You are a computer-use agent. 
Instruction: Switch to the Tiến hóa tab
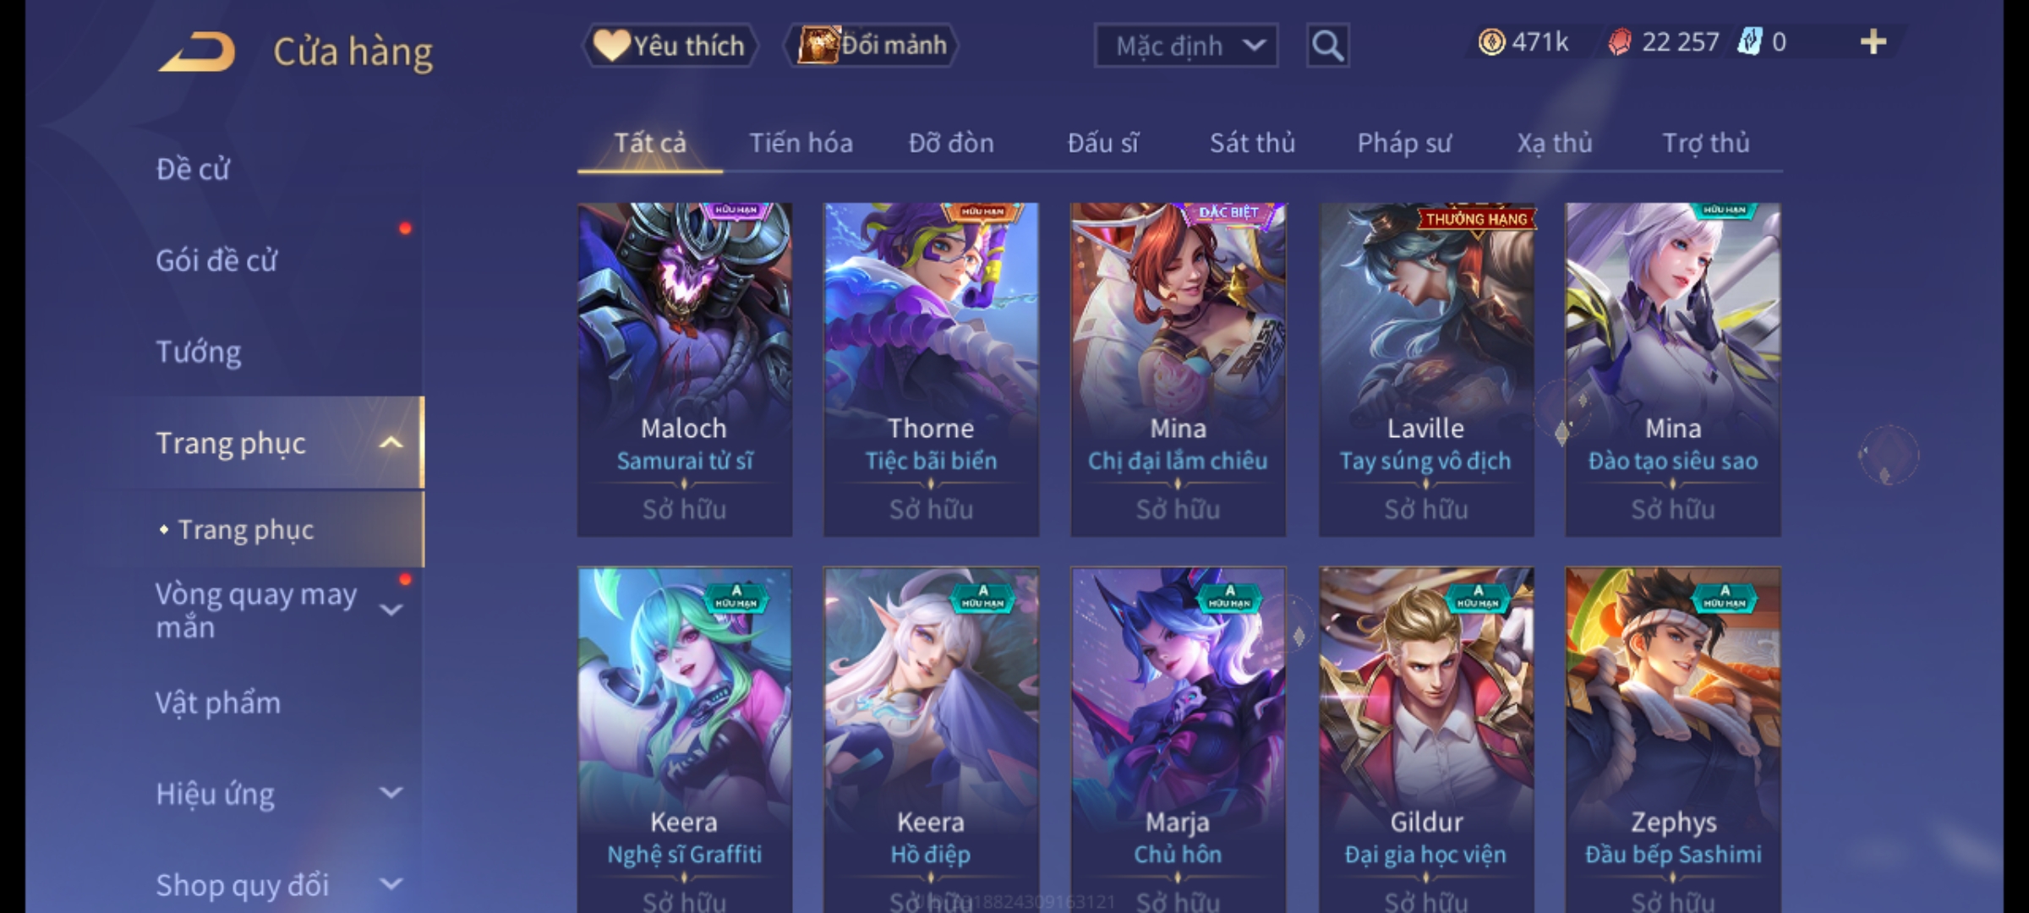pyautogui.click(x=801, y=143)
